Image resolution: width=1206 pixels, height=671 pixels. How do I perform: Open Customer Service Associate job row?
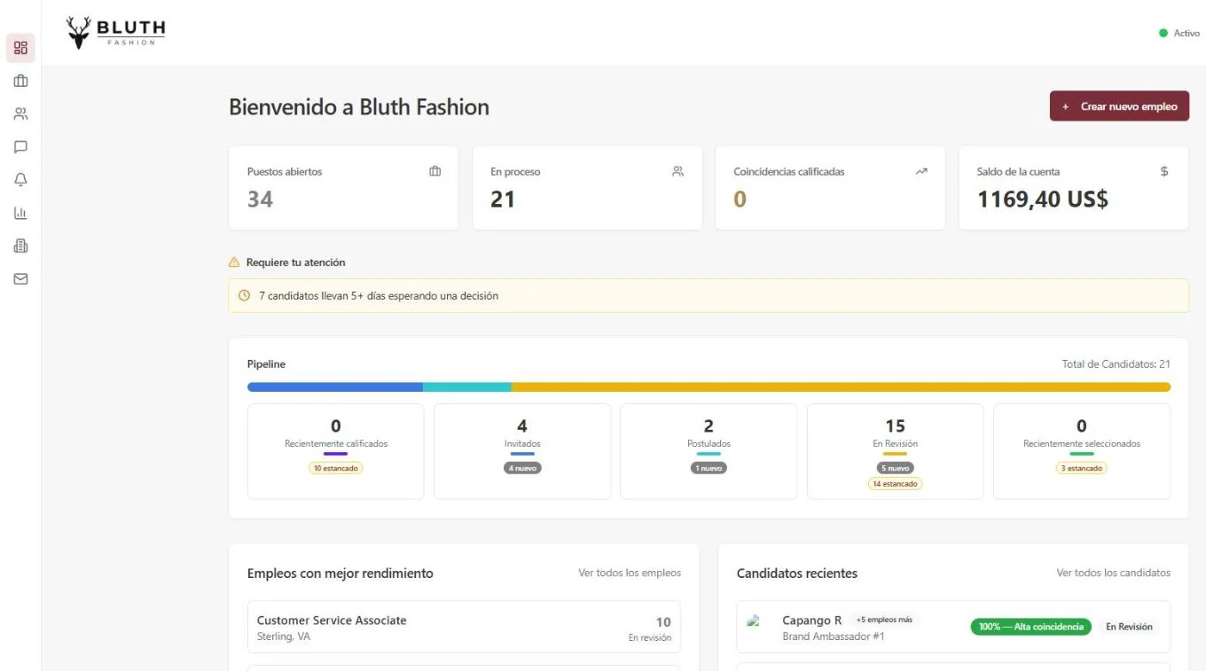tap(464, 628)
